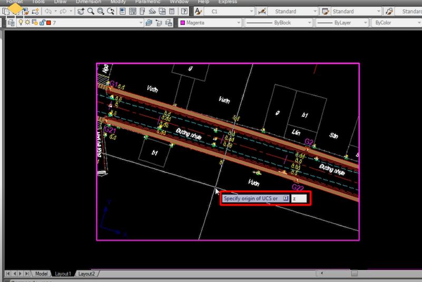Open the Dimension menu

(x=89, y=2)
